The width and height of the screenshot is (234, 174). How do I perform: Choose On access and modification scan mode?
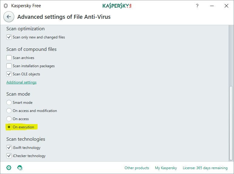coord(9,111)
